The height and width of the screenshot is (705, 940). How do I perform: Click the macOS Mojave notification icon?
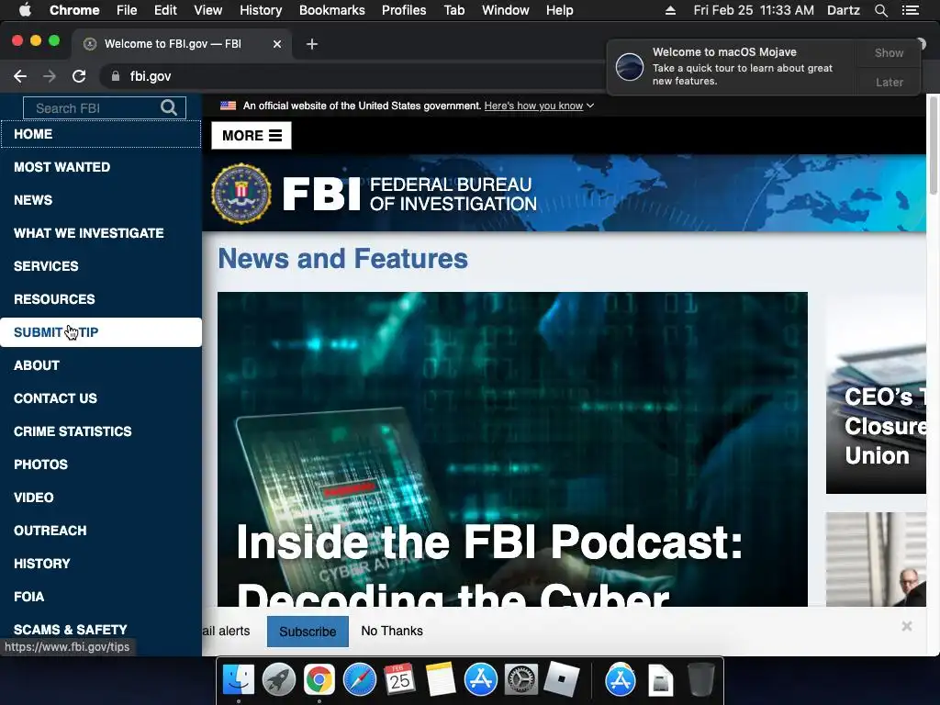click(x=630, y=66)
